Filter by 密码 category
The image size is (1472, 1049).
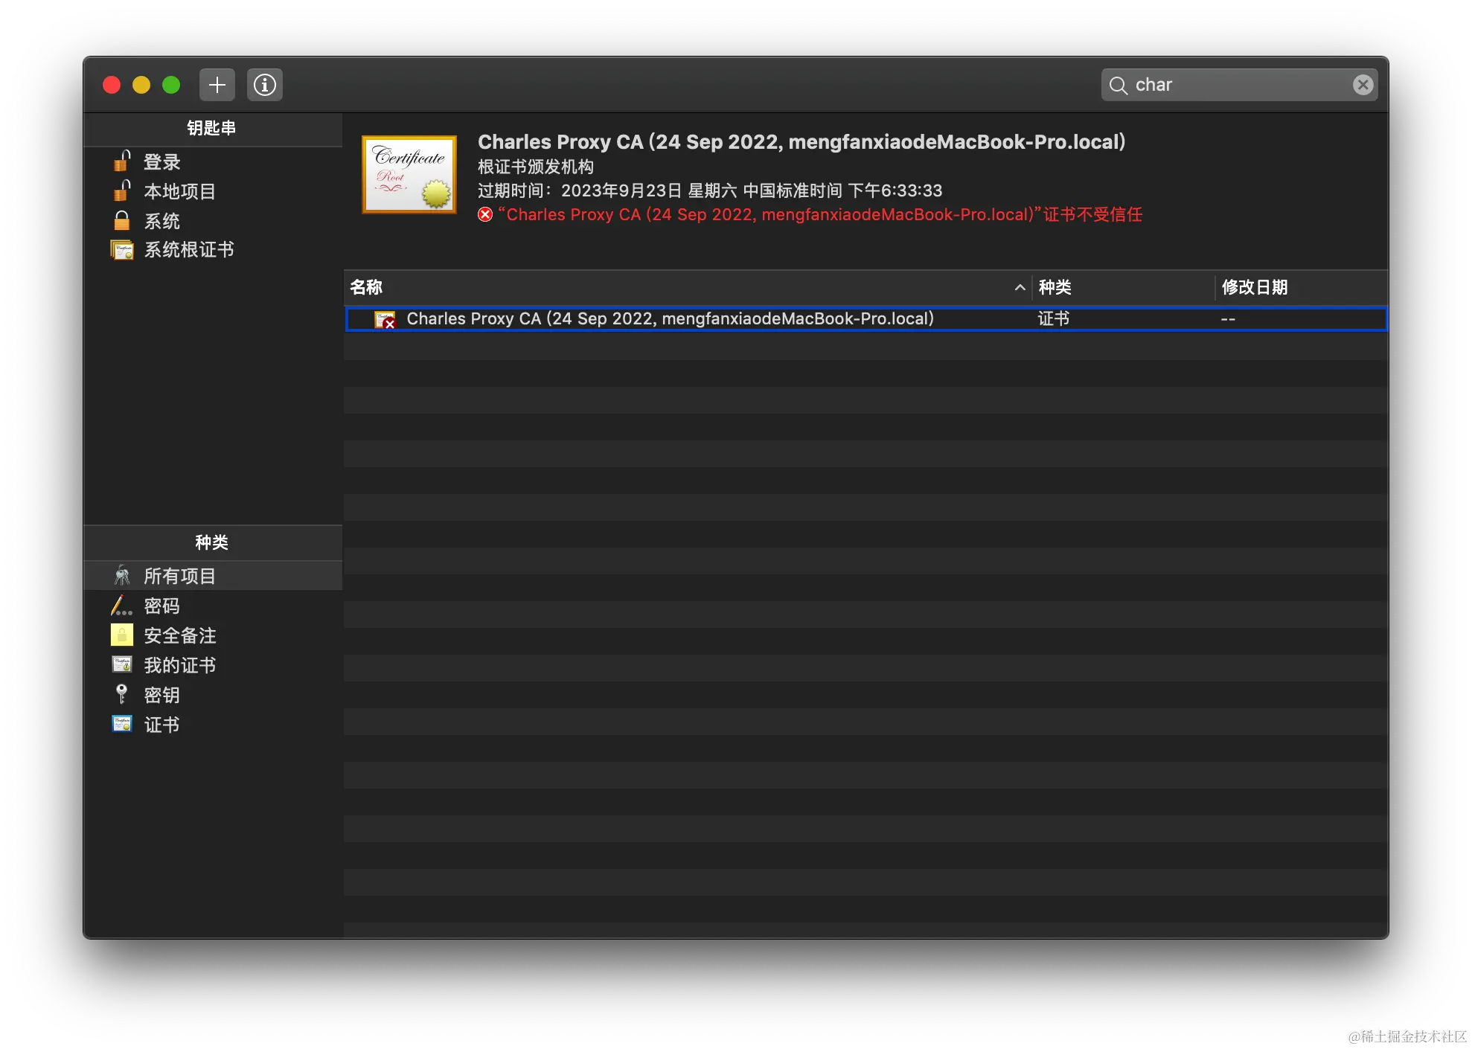[x=161, y=606]
